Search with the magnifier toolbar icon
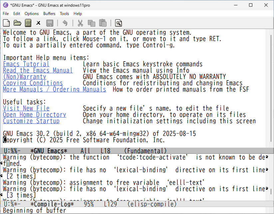Image resolution: width=274 pixels, height=214 pixels. click(119, 23)
